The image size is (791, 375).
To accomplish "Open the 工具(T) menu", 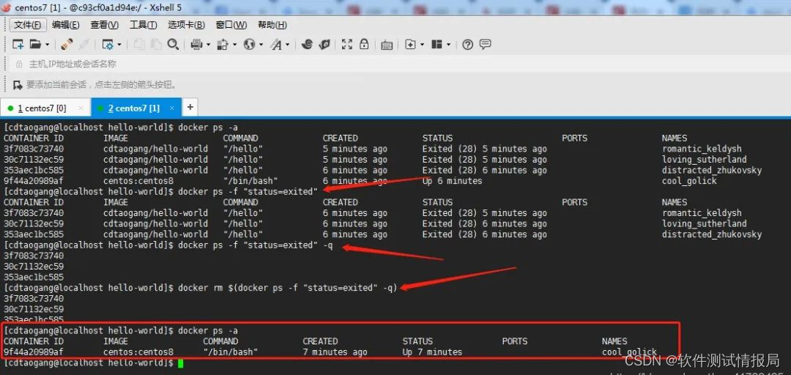I will tap(144, 25).
